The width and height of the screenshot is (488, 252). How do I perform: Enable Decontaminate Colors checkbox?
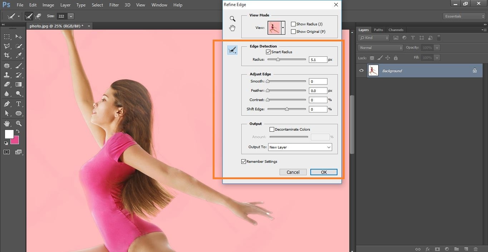[x=272, y=130]
